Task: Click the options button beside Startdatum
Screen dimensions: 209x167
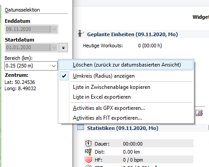Action: pyautogui.click(x=63, y=48)
